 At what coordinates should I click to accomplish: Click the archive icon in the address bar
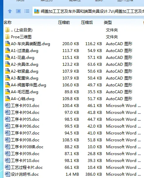pos(37,11)
